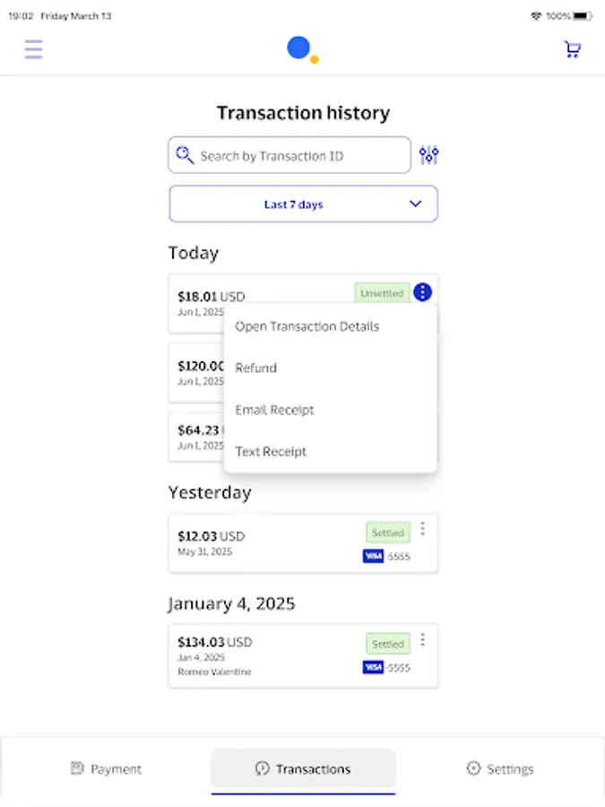Open three-dot menu for the $12.03 transaction
Viewport: 605px width, 807px height.
[x=422, y=528]
